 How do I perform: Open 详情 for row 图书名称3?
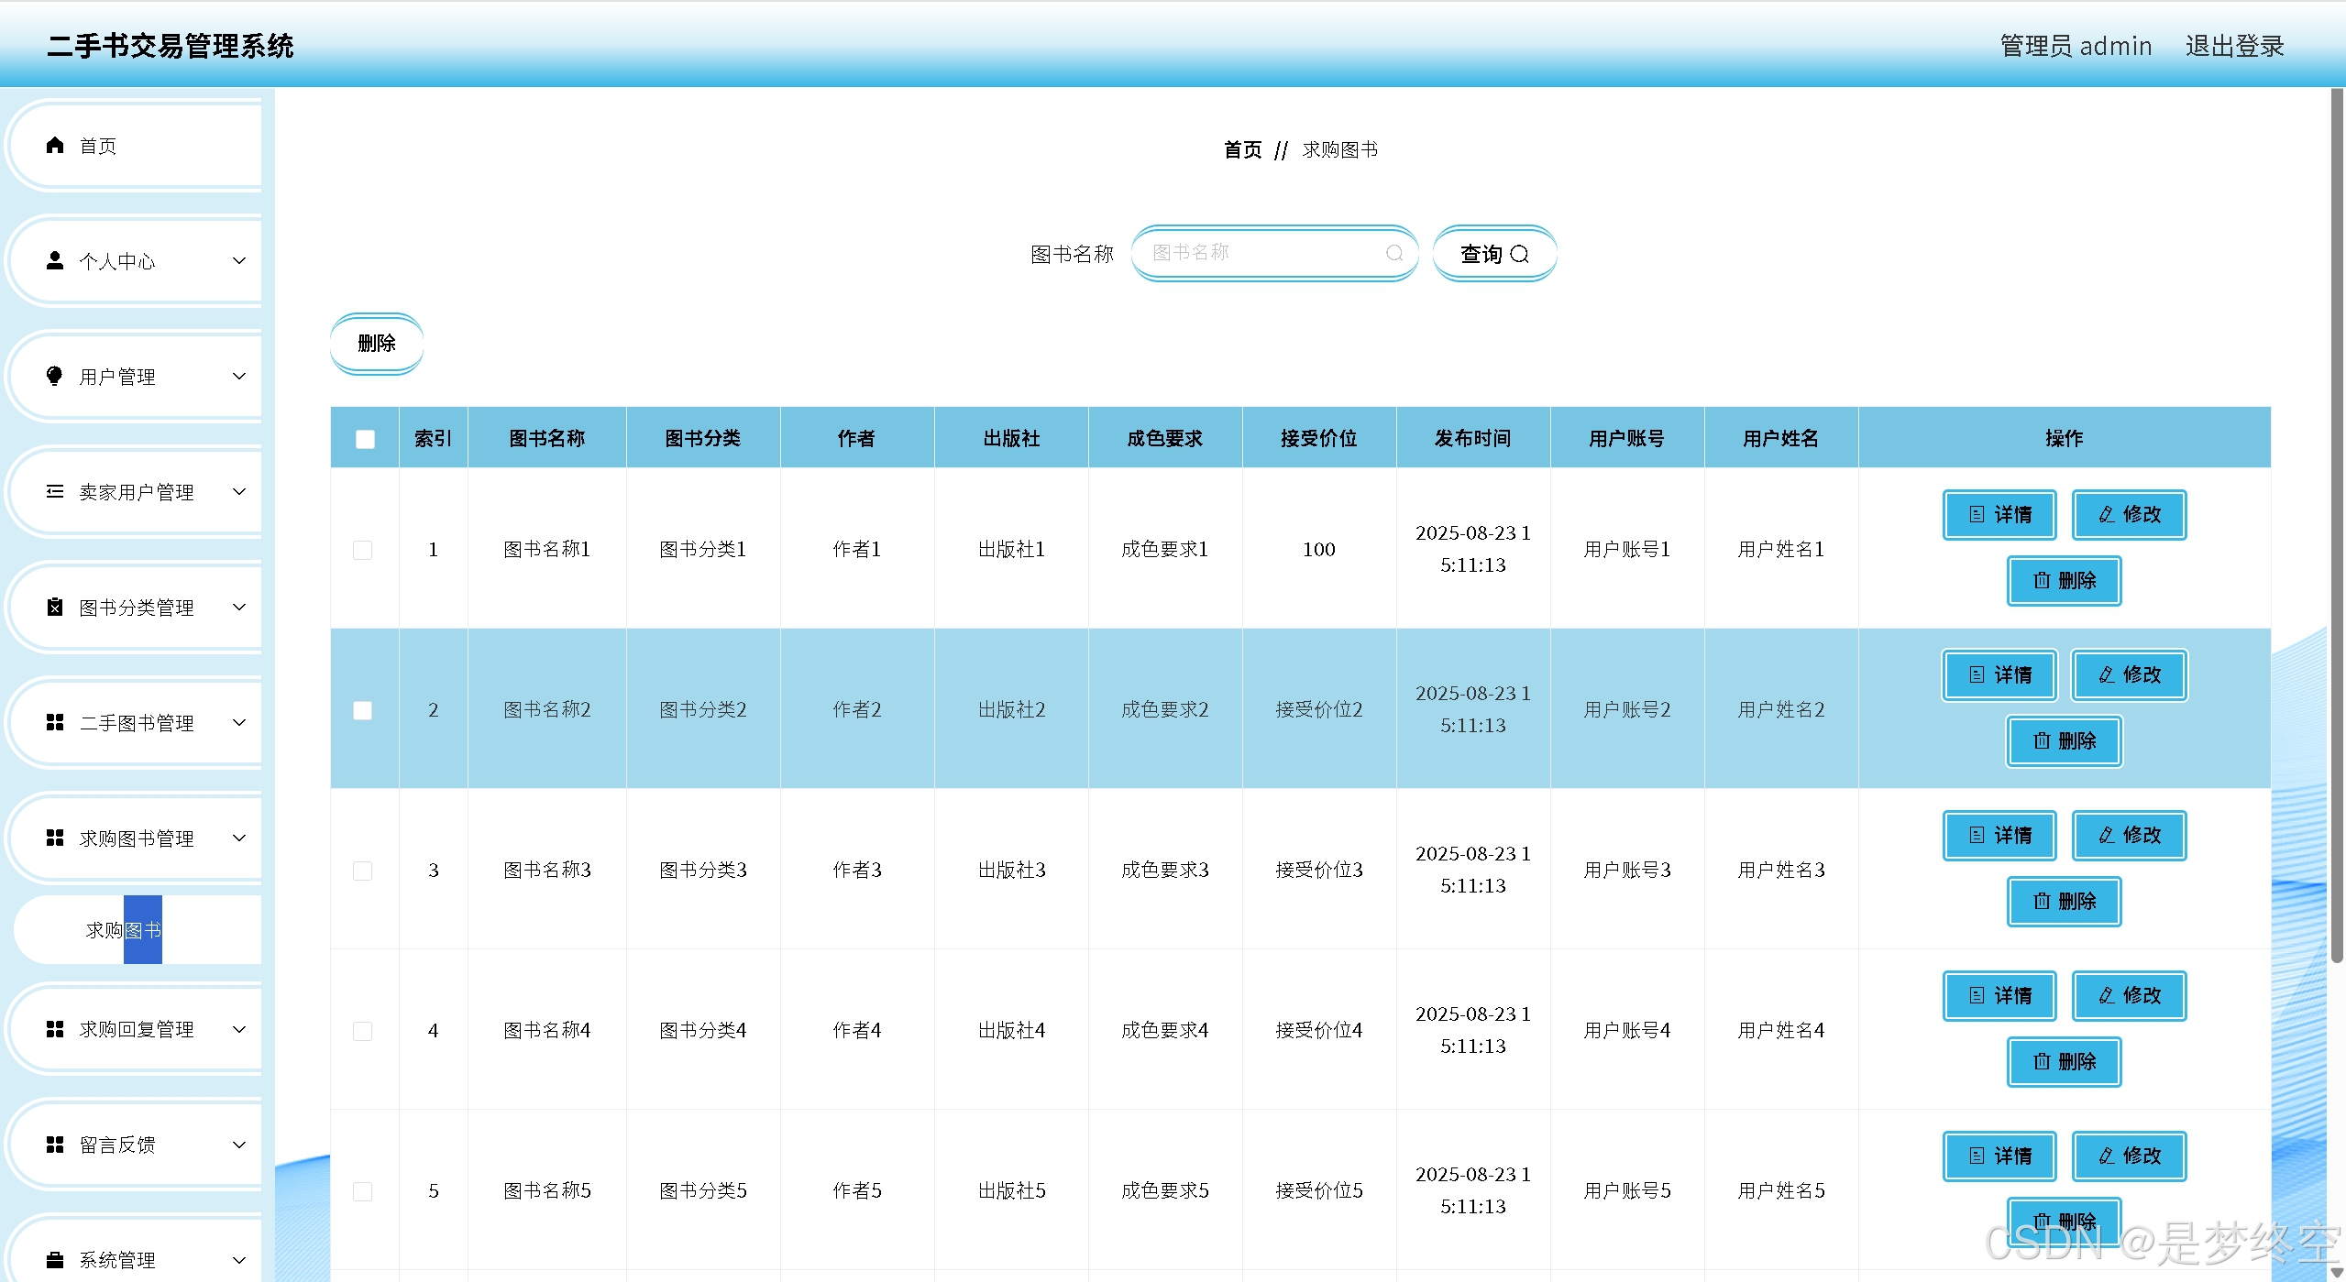[x=1999, y=836]
